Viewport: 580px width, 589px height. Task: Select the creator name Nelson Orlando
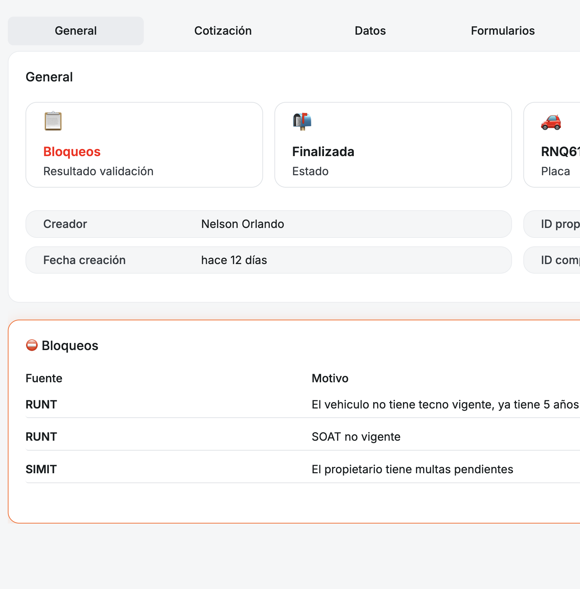243,224
